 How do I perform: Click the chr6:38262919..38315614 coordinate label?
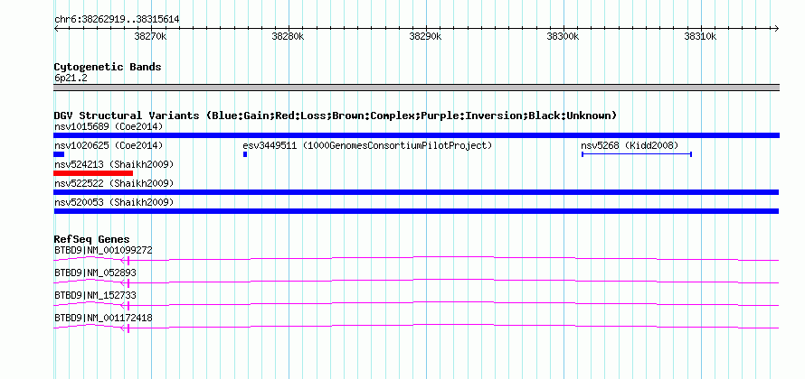[117, 20]
